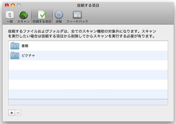176x124 pixels.
Task: Open the 一般 switch icon pane
Action: coord(10,15)
